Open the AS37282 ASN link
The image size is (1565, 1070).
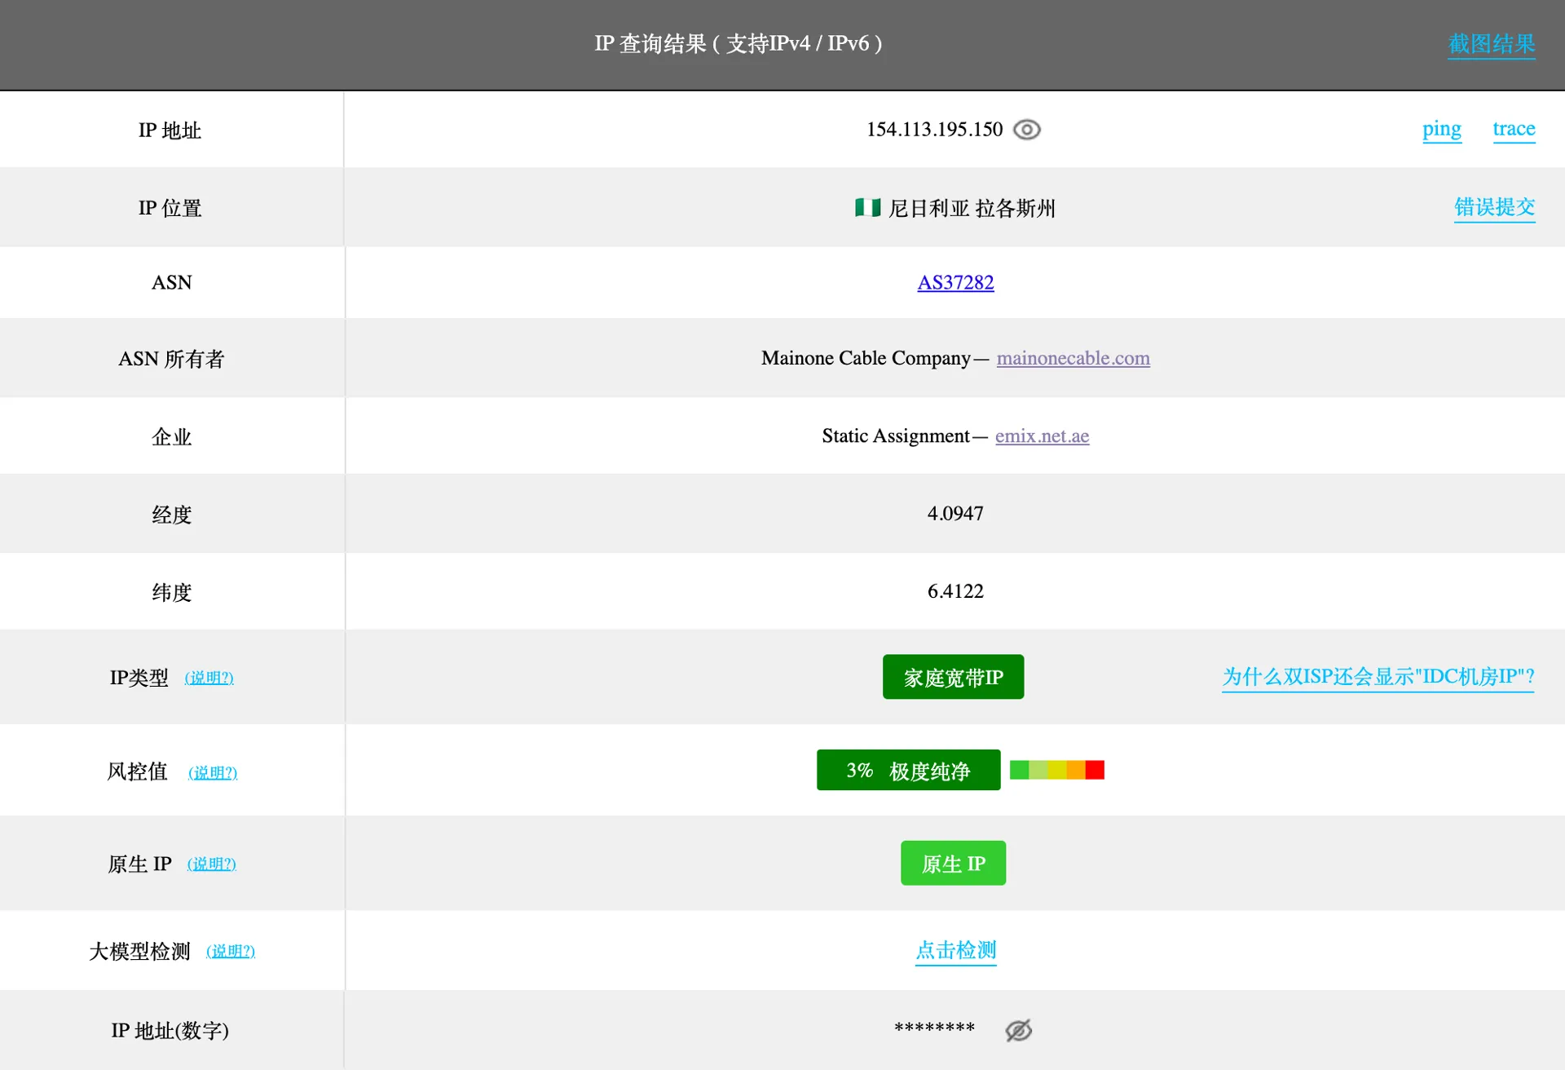click(x=955, y=283)
